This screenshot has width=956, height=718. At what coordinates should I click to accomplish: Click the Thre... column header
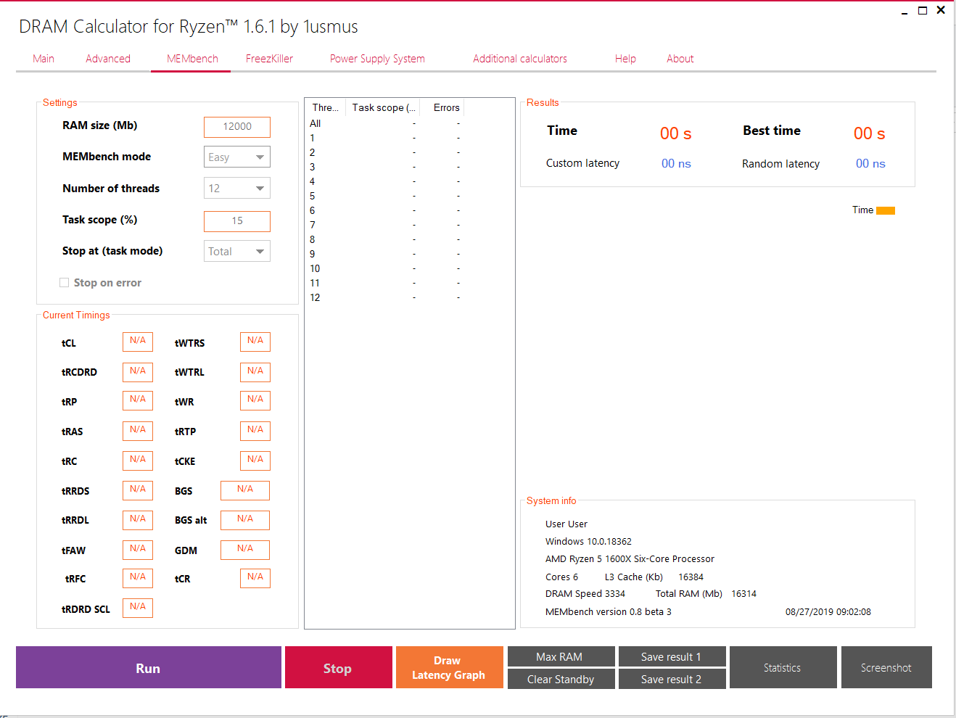tap(326, 107)
